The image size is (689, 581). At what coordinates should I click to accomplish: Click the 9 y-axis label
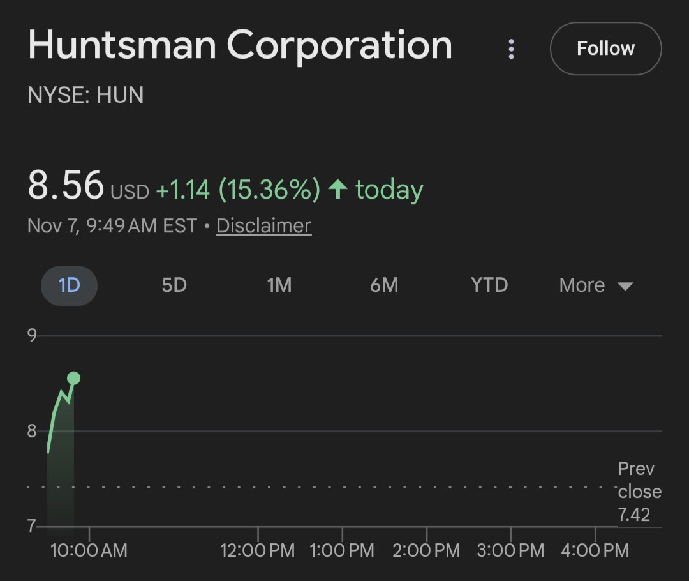pos(32,336)
